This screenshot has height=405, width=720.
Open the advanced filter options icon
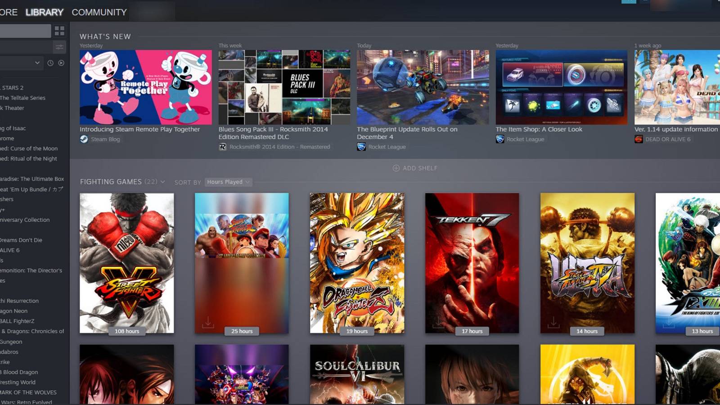click(59, 46)
